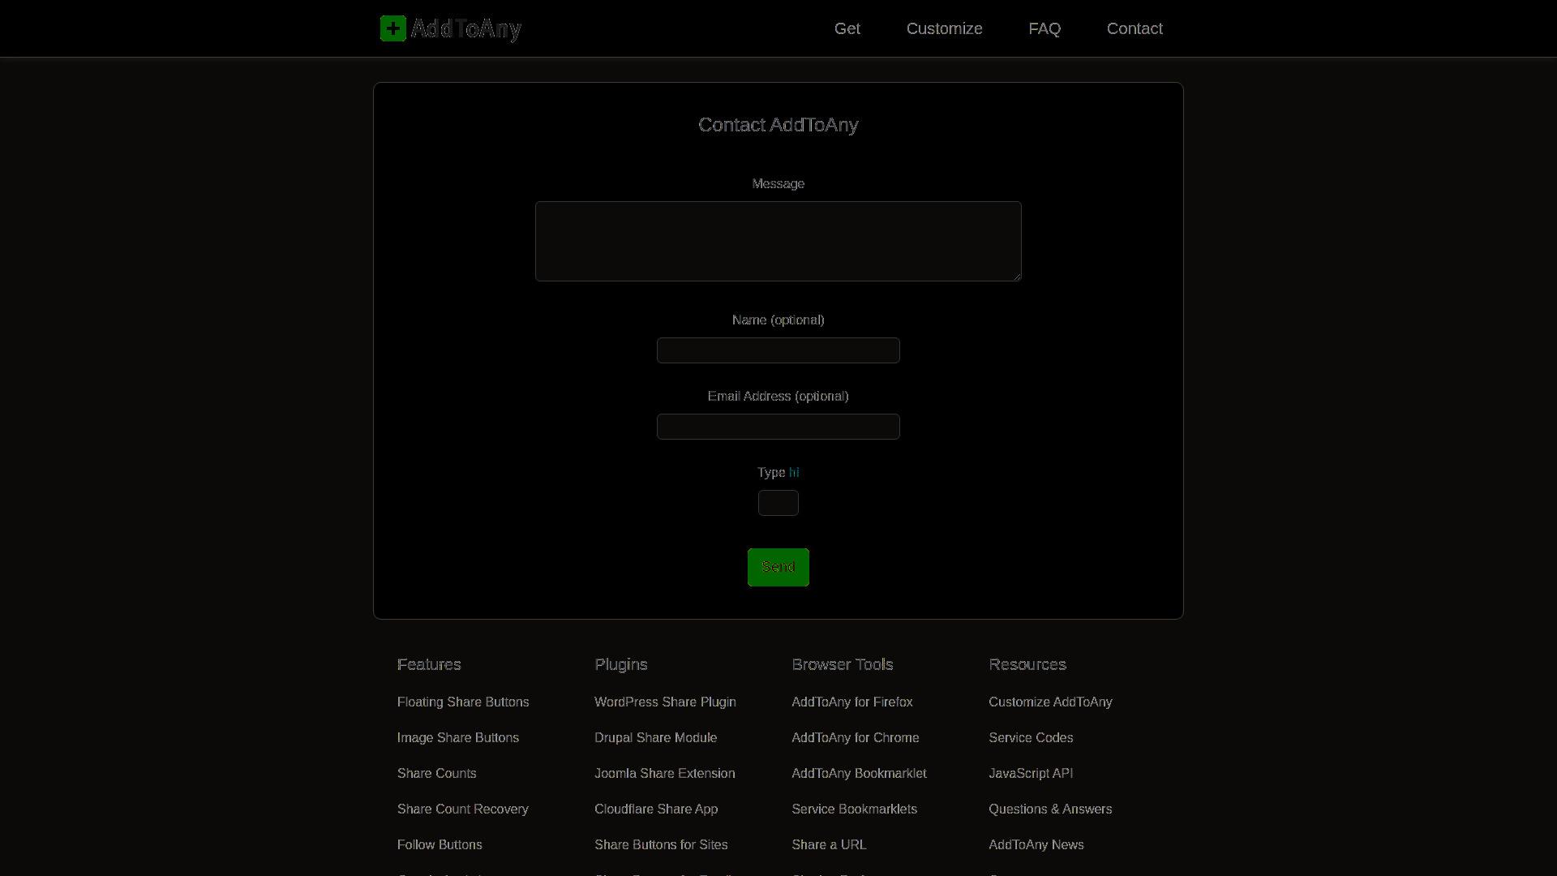Open Floating Share Buttons link
The image size is (1557, 876).
tap(463, 702)
